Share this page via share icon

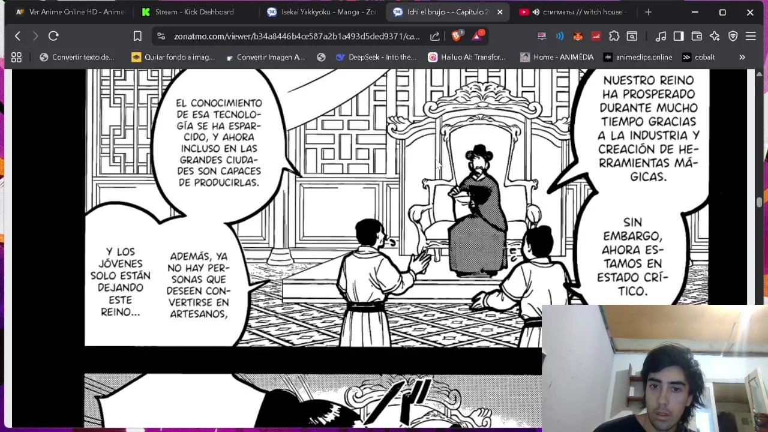[434, 36]
